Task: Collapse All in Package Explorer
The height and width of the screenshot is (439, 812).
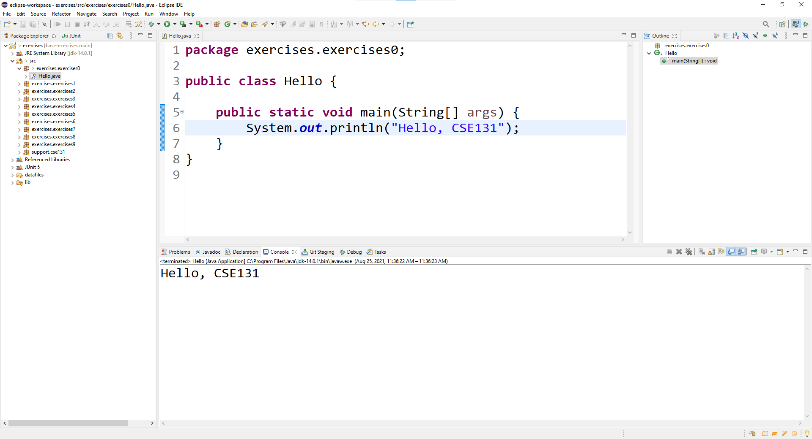Action: 110,35
